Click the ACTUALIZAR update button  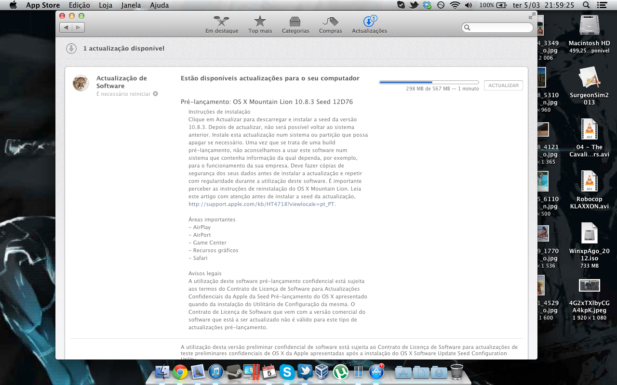tap(503, 85)
